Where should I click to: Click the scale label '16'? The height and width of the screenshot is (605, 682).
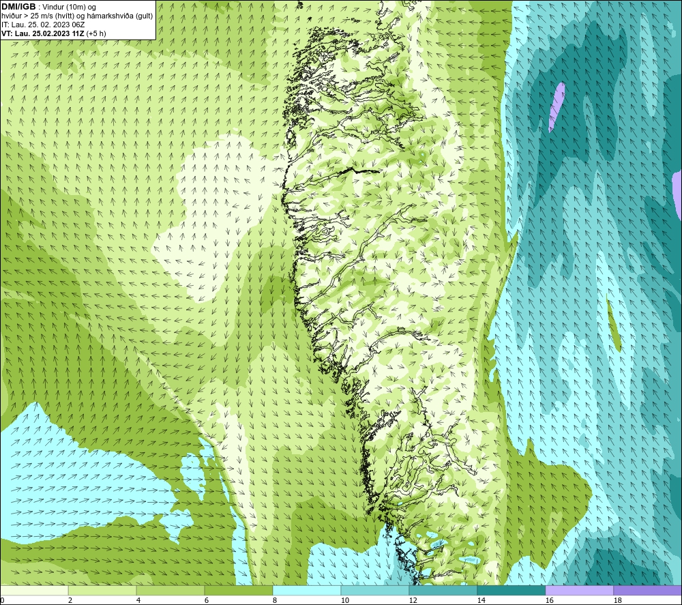coord(549,601)
